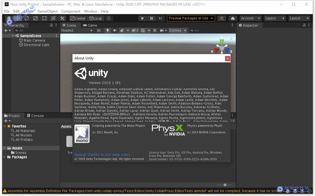Select the Scale tool
Screen dimensions: 315x196
35,18
